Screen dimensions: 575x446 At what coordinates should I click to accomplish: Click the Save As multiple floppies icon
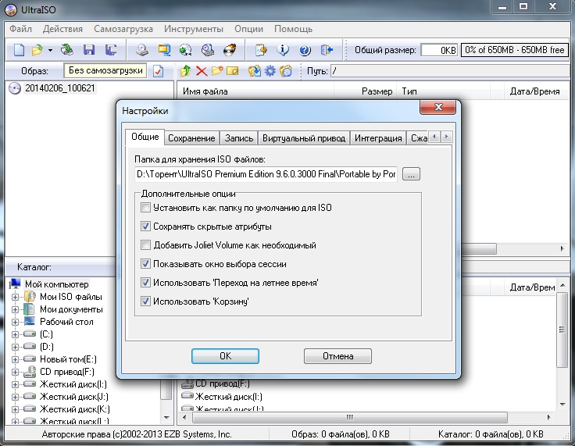click(111, 50)
